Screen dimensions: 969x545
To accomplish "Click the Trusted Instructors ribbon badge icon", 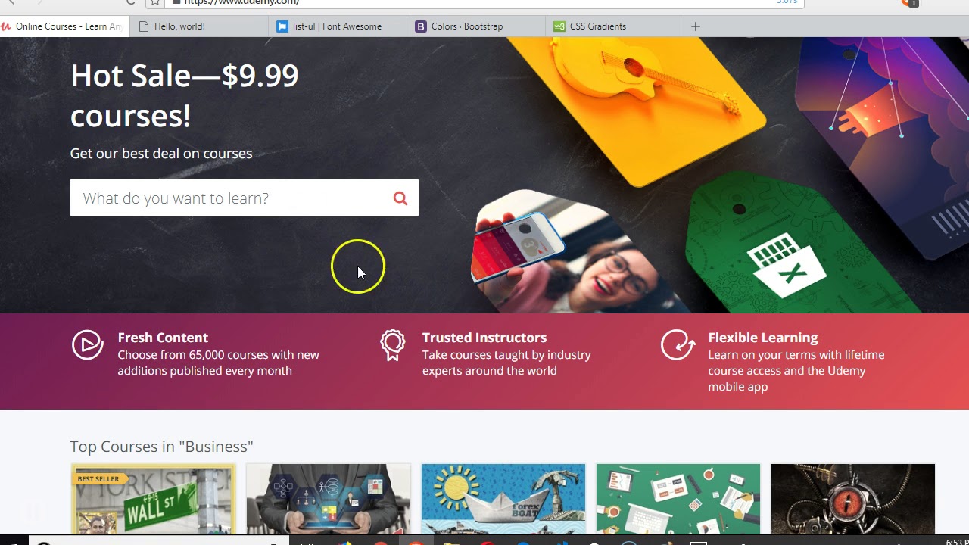I will (x=393, y=345).
